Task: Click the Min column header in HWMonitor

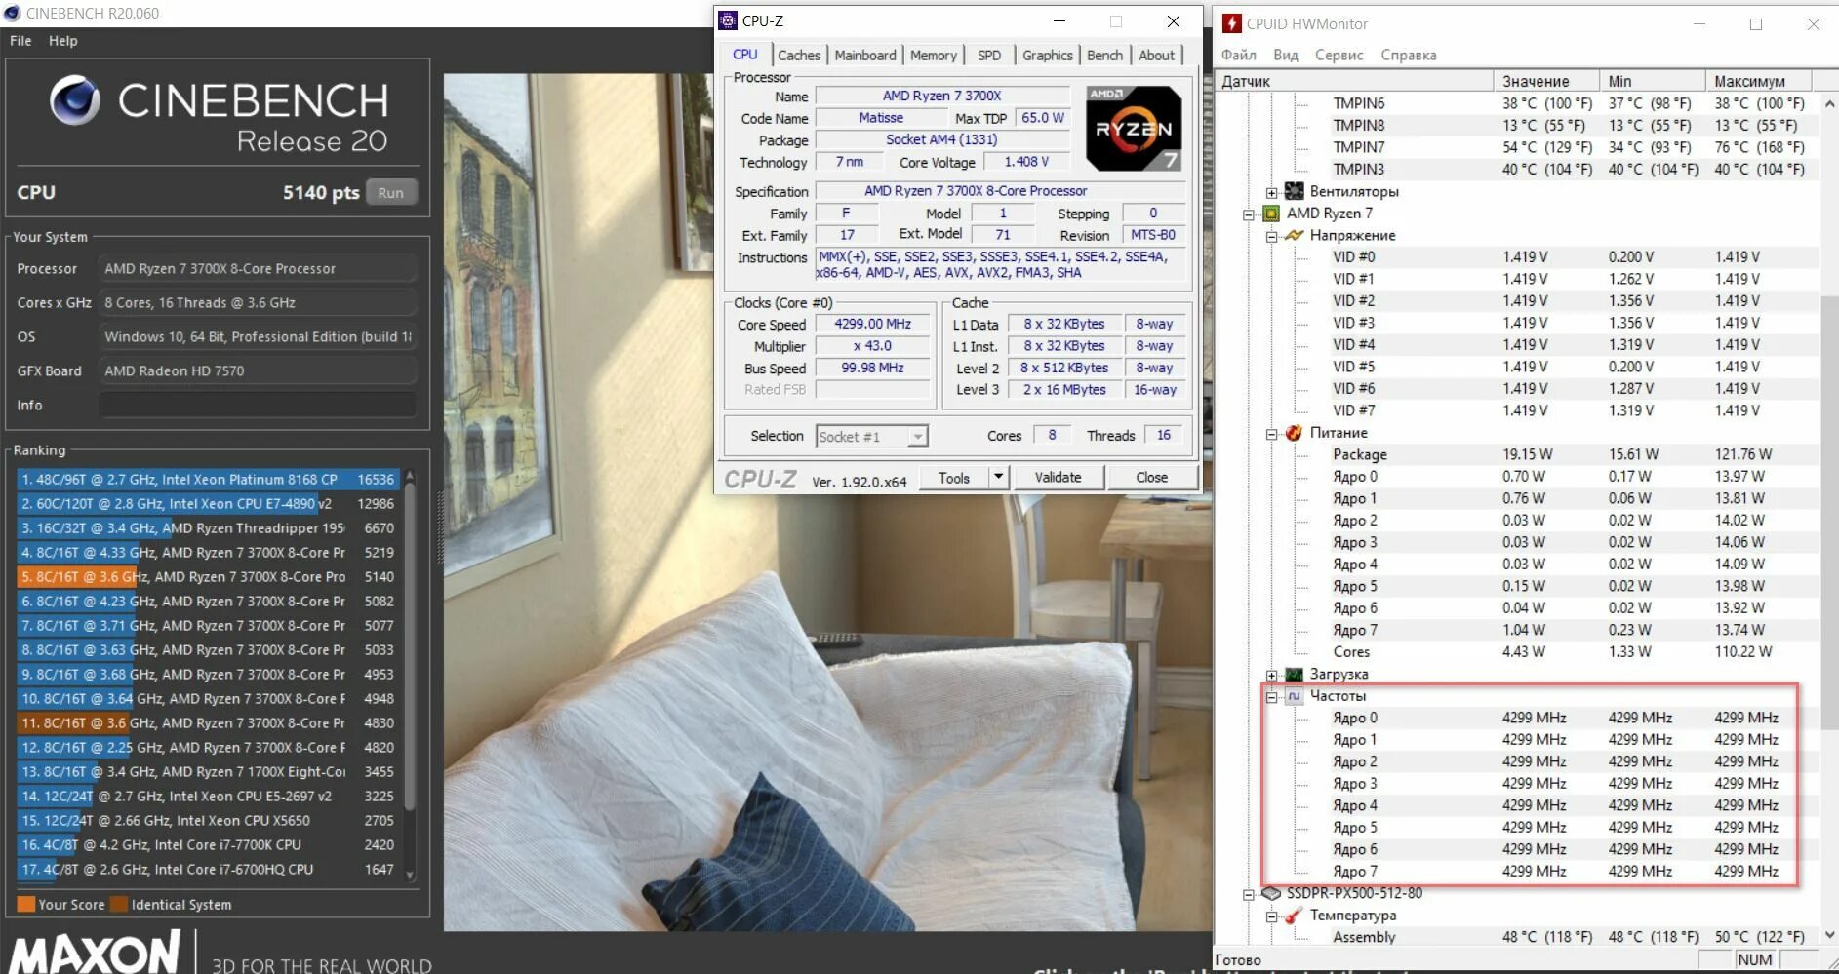Action: pyautogui.click(x=1654, y=81)
